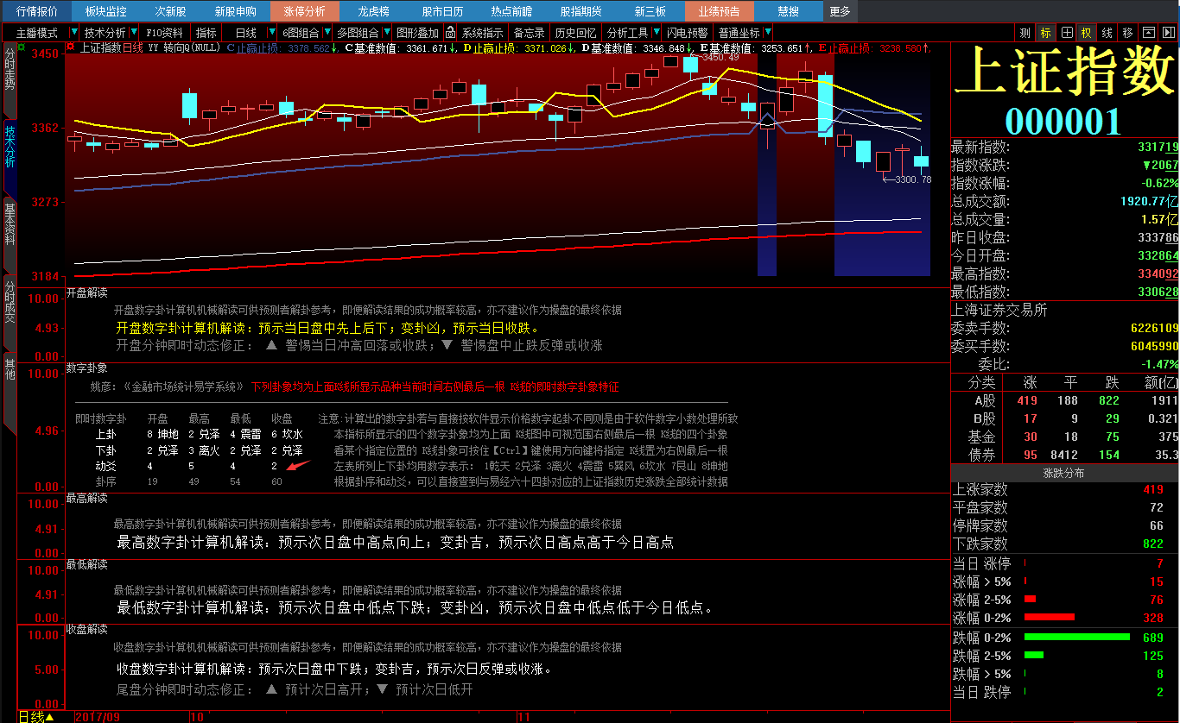Open the 新三板 tab
The image size is (1180, 723).
click(650, 11)
